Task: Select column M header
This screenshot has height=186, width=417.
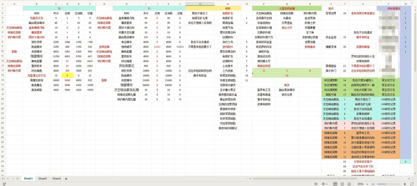Action: pyautogui.click(x=200, y=4)
